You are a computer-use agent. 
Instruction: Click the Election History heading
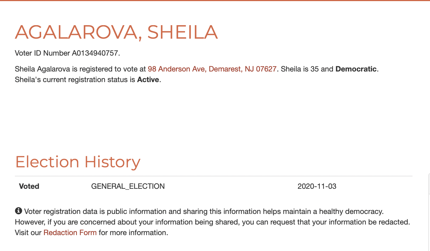(78, 162)
